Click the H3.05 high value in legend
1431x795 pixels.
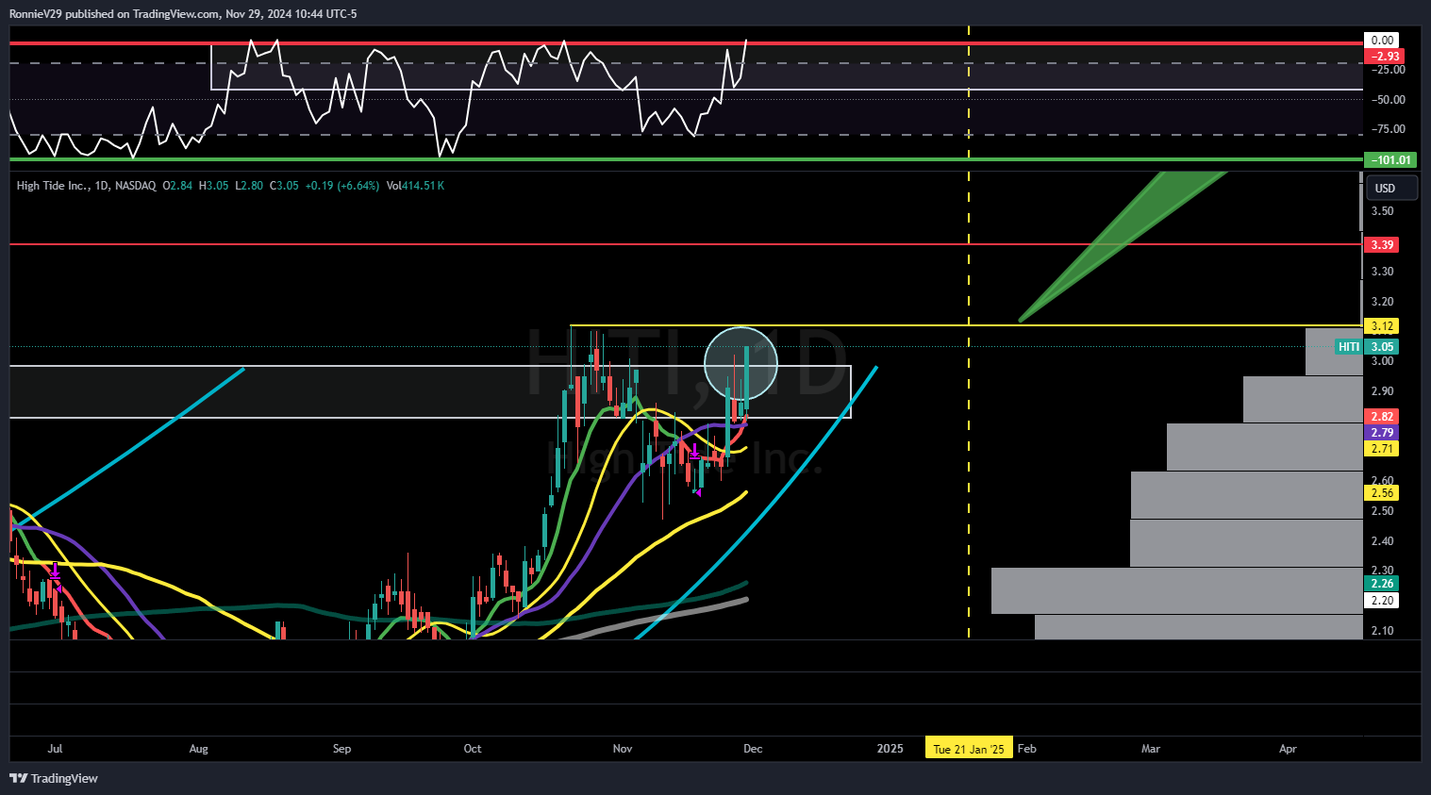click(x=213, y=186)
